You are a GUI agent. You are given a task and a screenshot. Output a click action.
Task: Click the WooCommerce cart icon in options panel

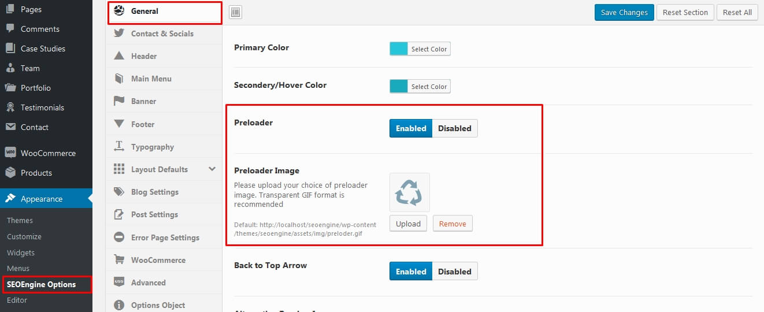[119, 260]
